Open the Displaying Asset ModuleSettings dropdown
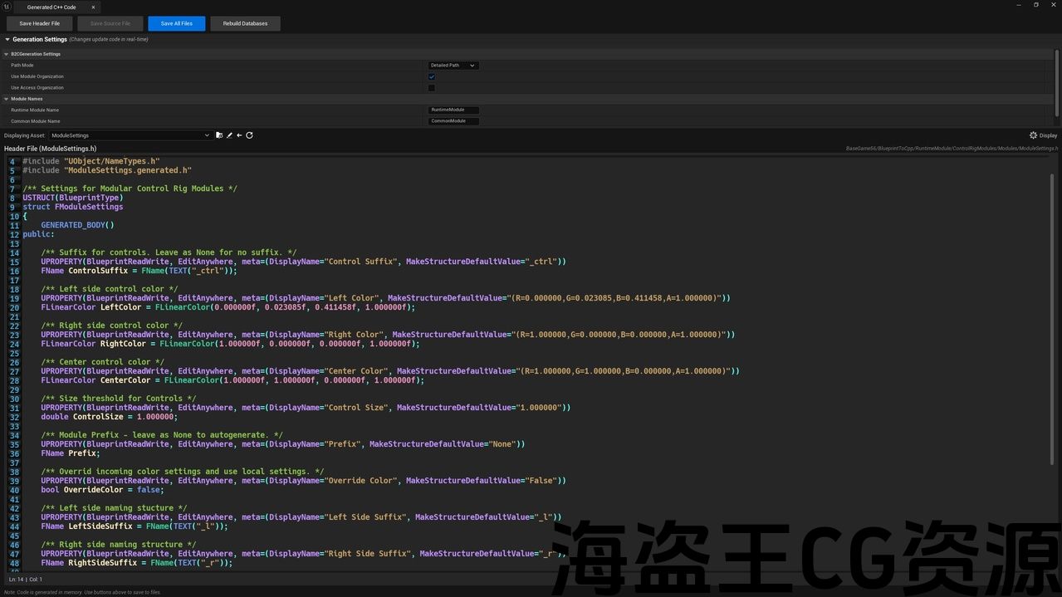Viewport: 1062px width, 597px height. click(130, 135)
